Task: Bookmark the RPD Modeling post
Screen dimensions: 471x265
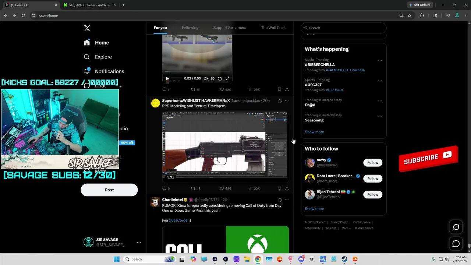Action: [x=279, y=188]
